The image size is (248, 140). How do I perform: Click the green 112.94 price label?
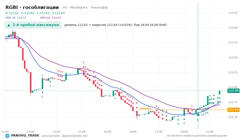233,91
